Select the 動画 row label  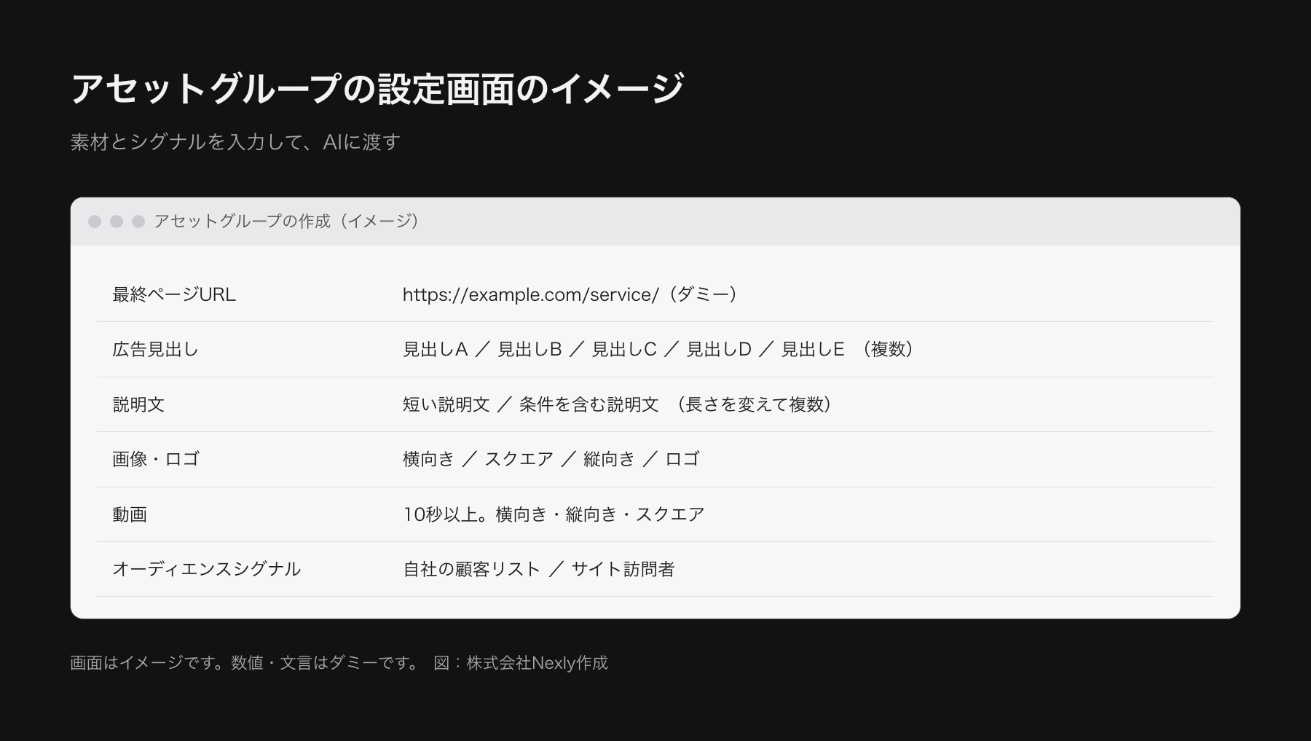click(130, 514)
